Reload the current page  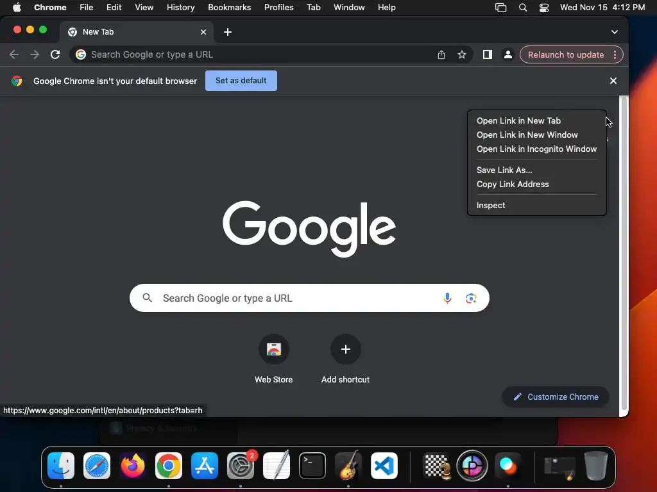click(x=55, y=54)
